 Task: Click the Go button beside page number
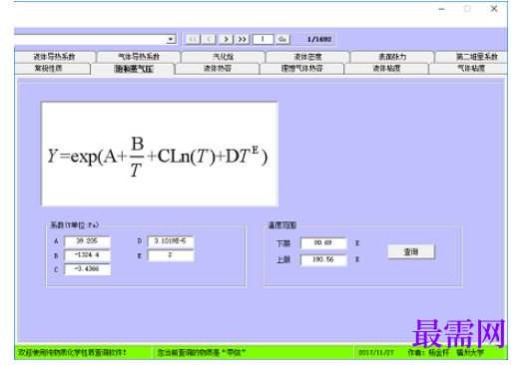coord(282,39)
